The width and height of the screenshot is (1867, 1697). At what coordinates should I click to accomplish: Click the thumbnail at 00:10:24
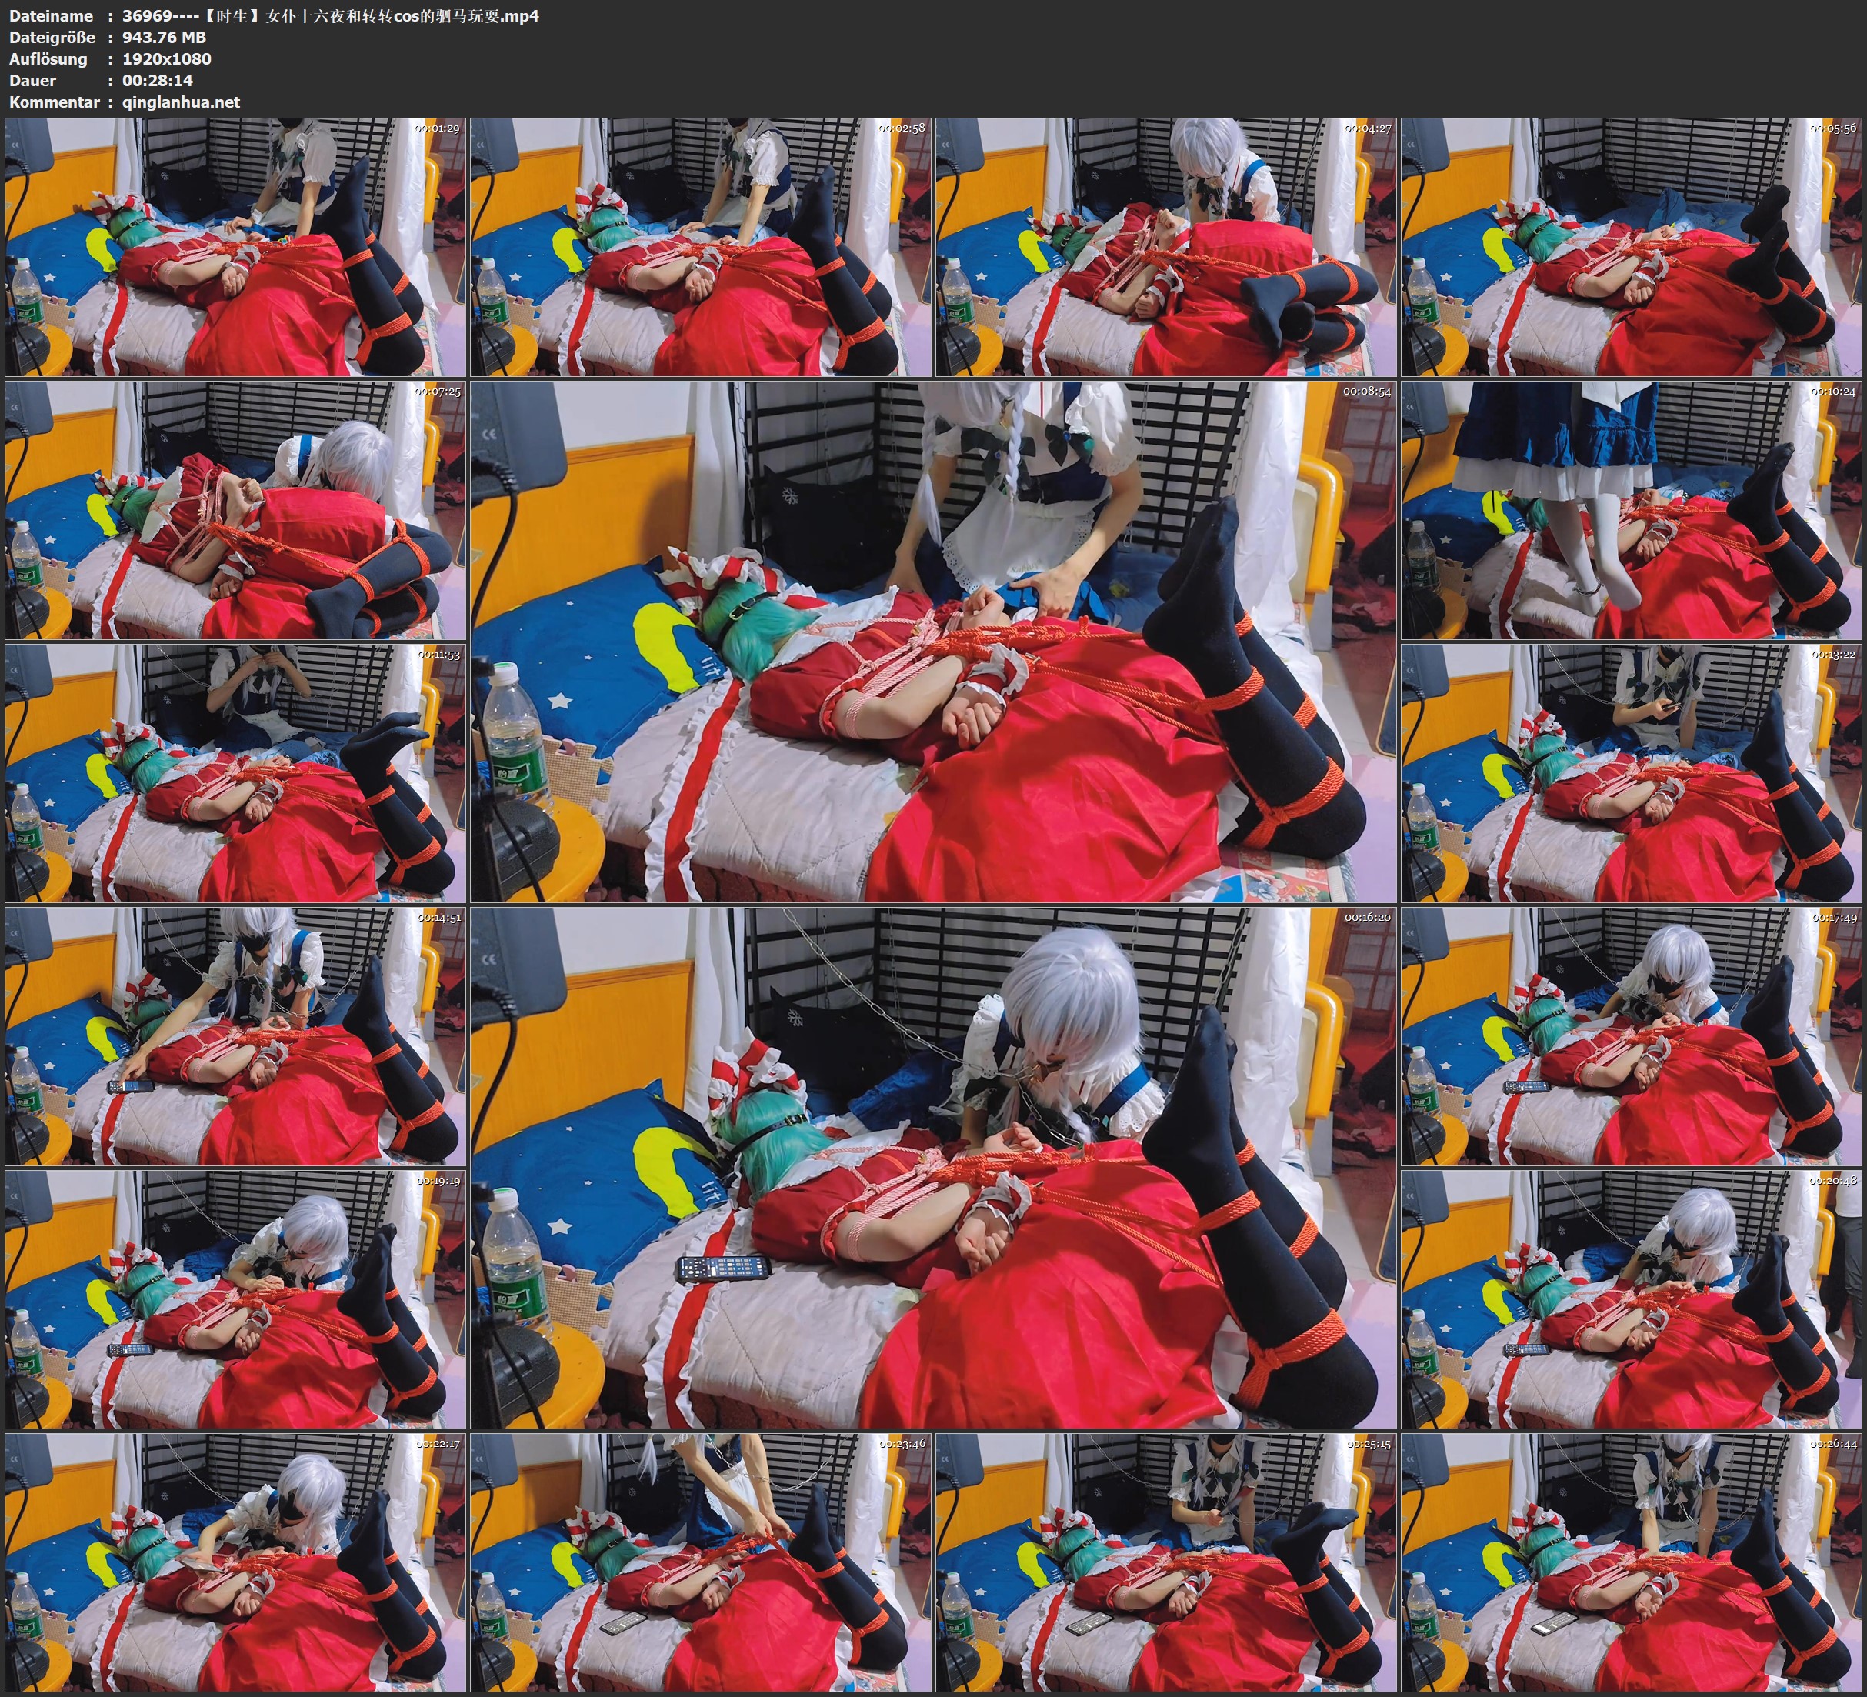[1632, 510]
